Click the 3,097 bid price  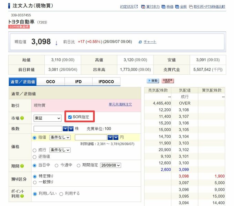pyautogui.click(x=184, y=183)
